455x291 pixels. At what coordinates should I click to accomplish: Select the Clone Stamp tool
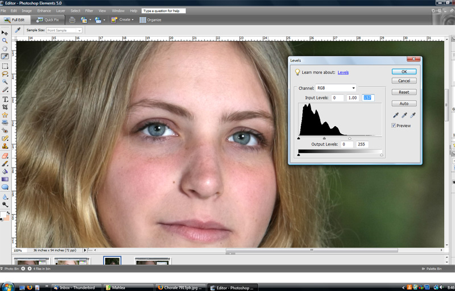pos(5,146)
